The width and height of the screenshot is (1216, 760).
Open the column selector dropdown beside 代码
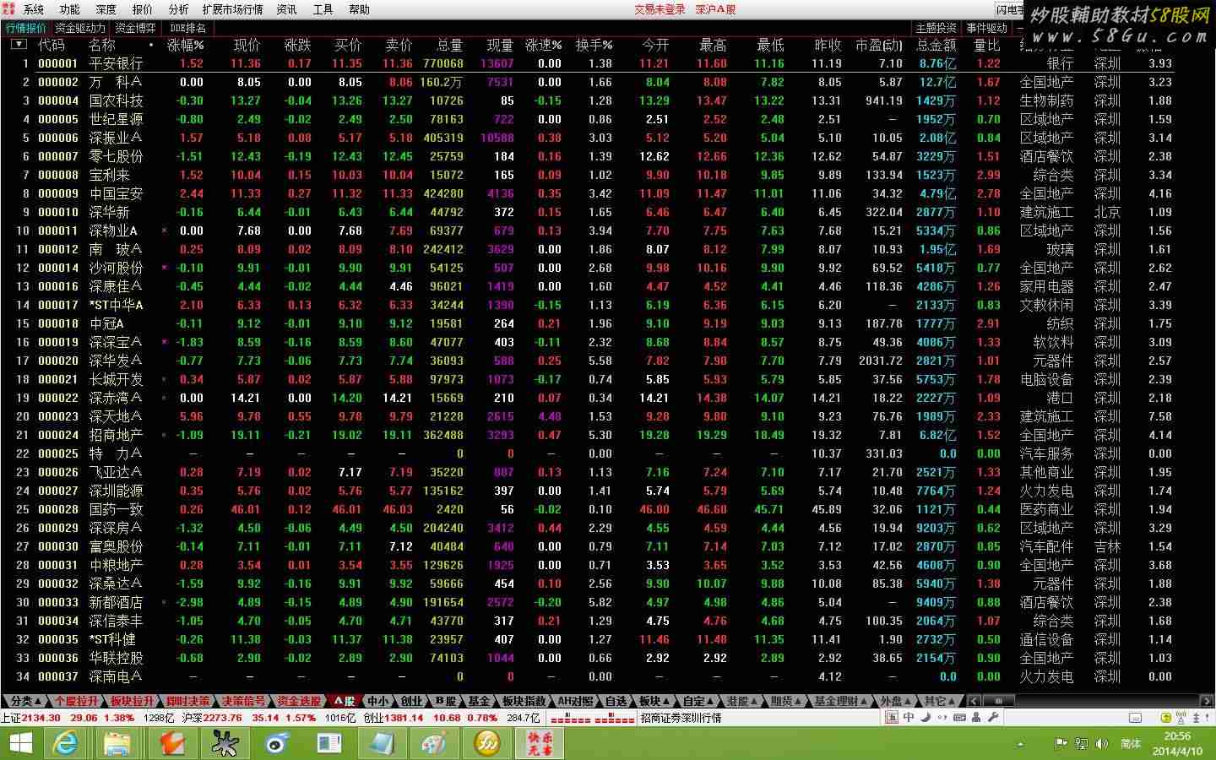(x=19, y=44)
